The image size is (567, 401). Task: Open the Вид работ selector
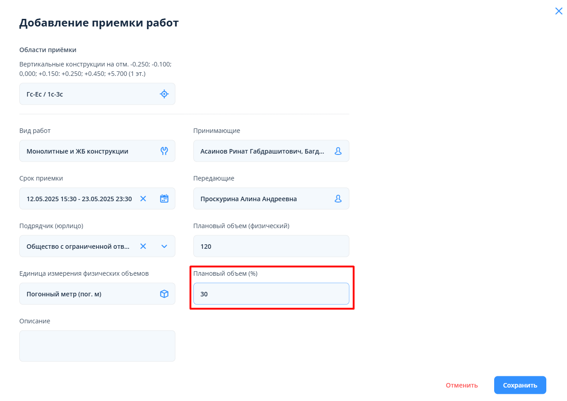[x=85, y=151]
